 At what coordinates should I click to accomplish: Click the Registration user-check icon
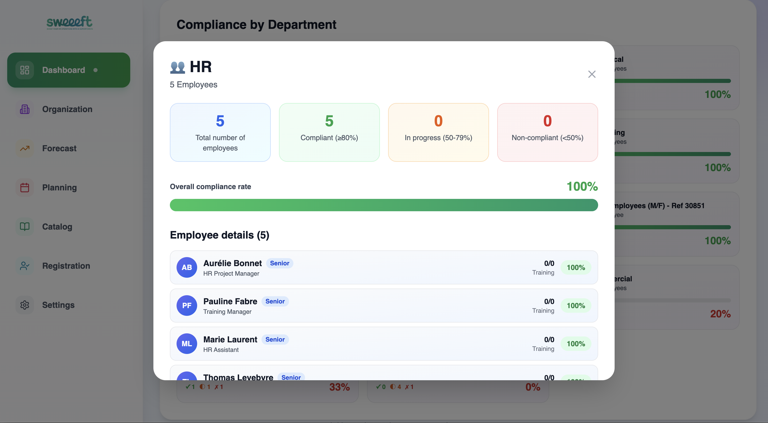(24, 266)
